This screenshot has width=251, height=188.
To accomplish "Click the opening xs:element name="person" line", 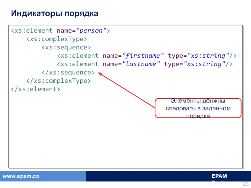I will (60, 30).
